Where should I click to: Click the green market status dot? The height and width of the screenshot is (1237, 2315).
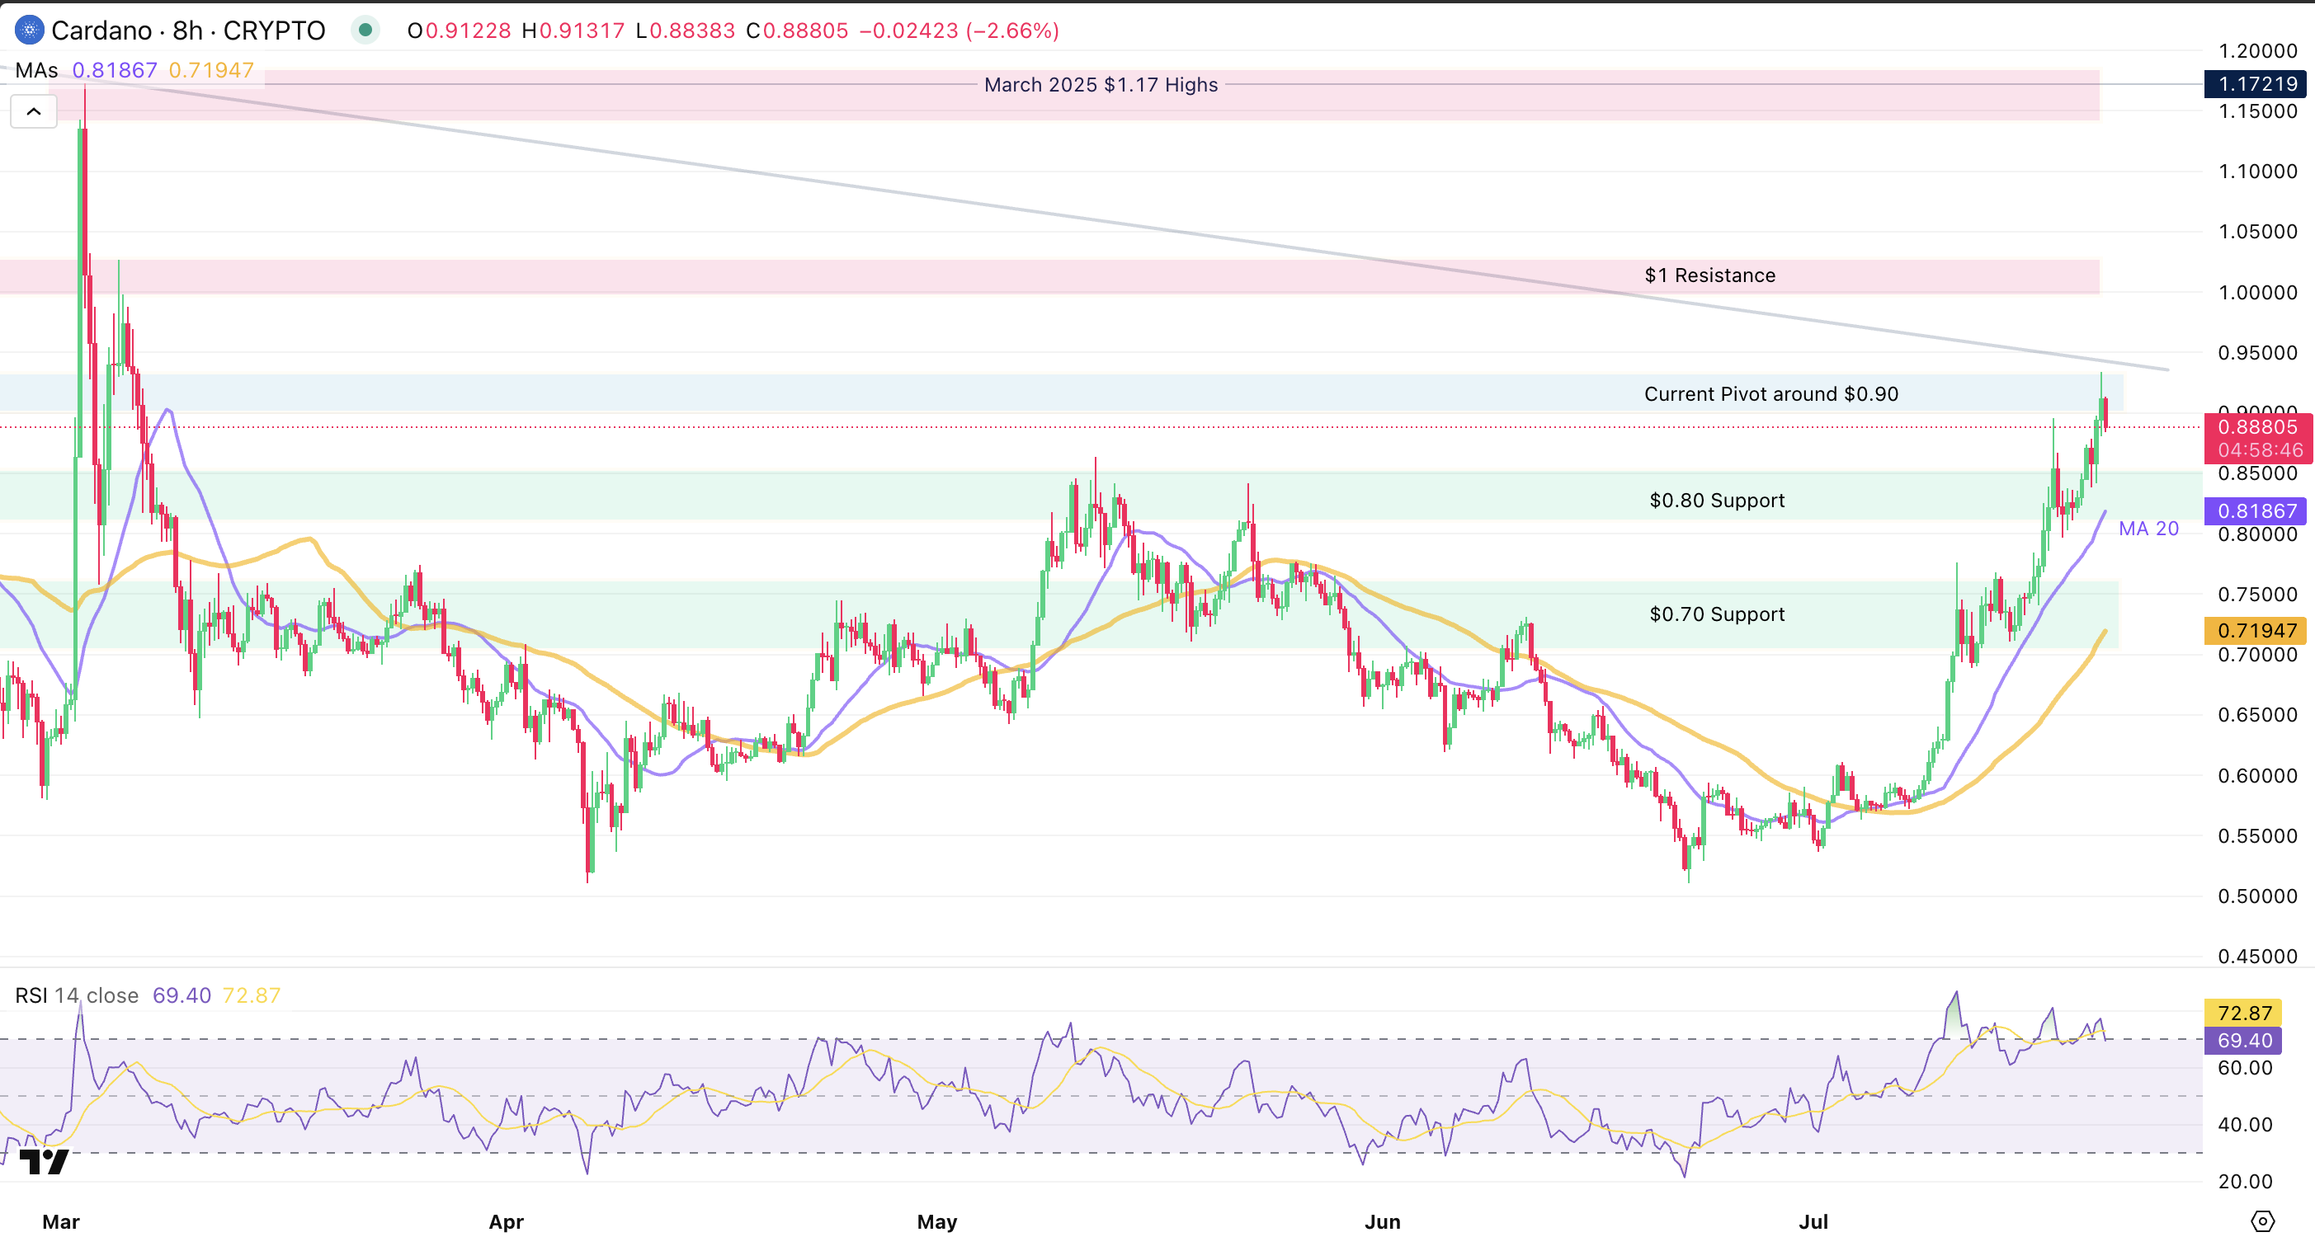pos(365,31)
